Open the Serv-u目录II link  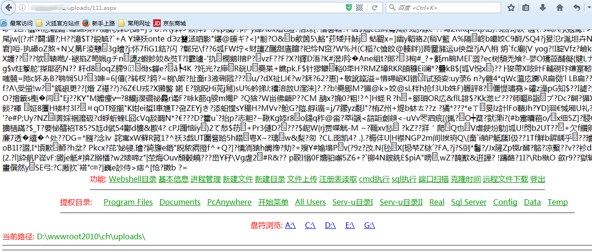[x=401, y=202]
